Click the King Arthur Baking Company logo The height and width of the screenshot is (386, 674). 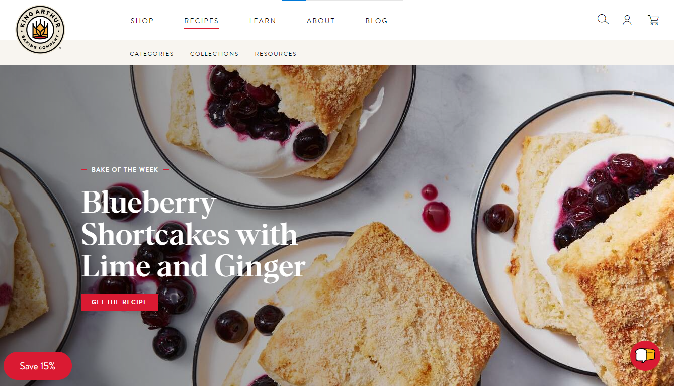(x=40, y=30)
